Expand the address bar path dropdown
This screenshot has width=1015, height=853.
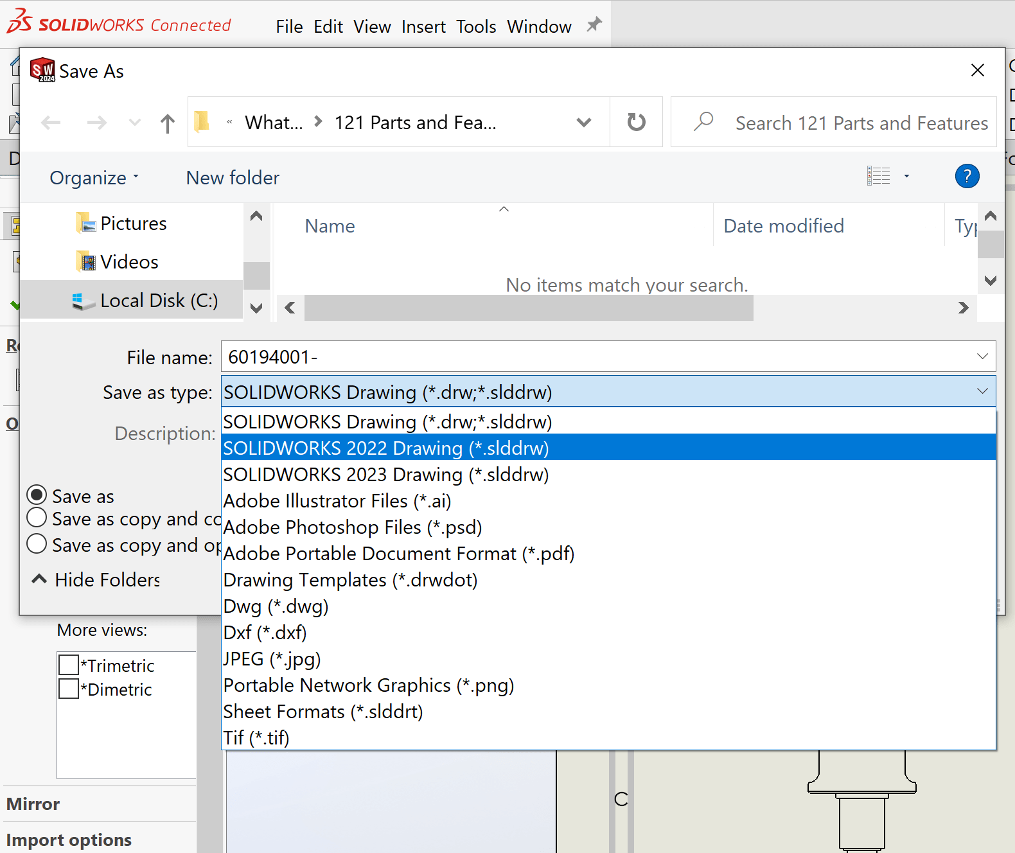[x=583, y=122]
